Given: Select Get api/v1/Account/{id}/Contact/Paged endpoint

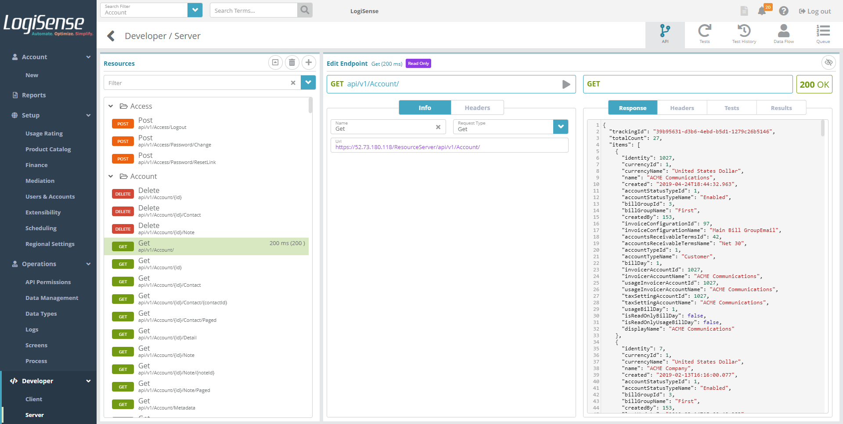Looking at the screenshot, I should (206, 317).
